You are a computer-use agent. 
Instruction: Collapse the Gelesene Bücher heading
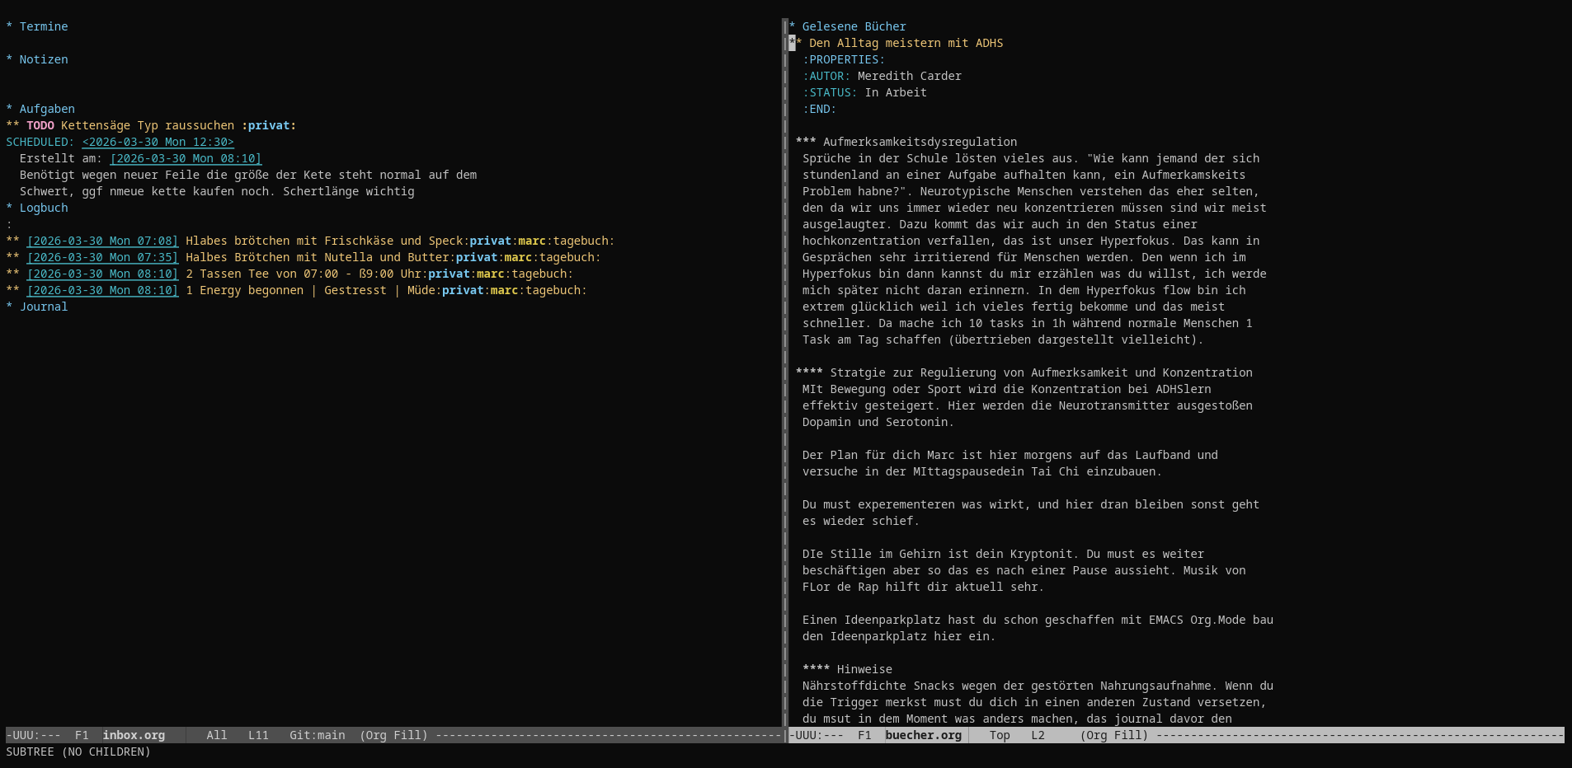(853, 26)
